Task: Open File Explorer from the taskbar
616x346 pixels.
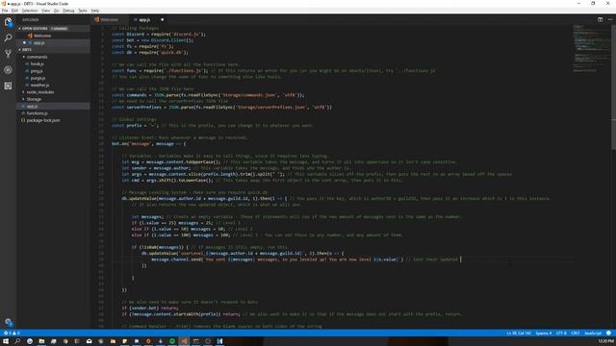Action: (41, 341)
